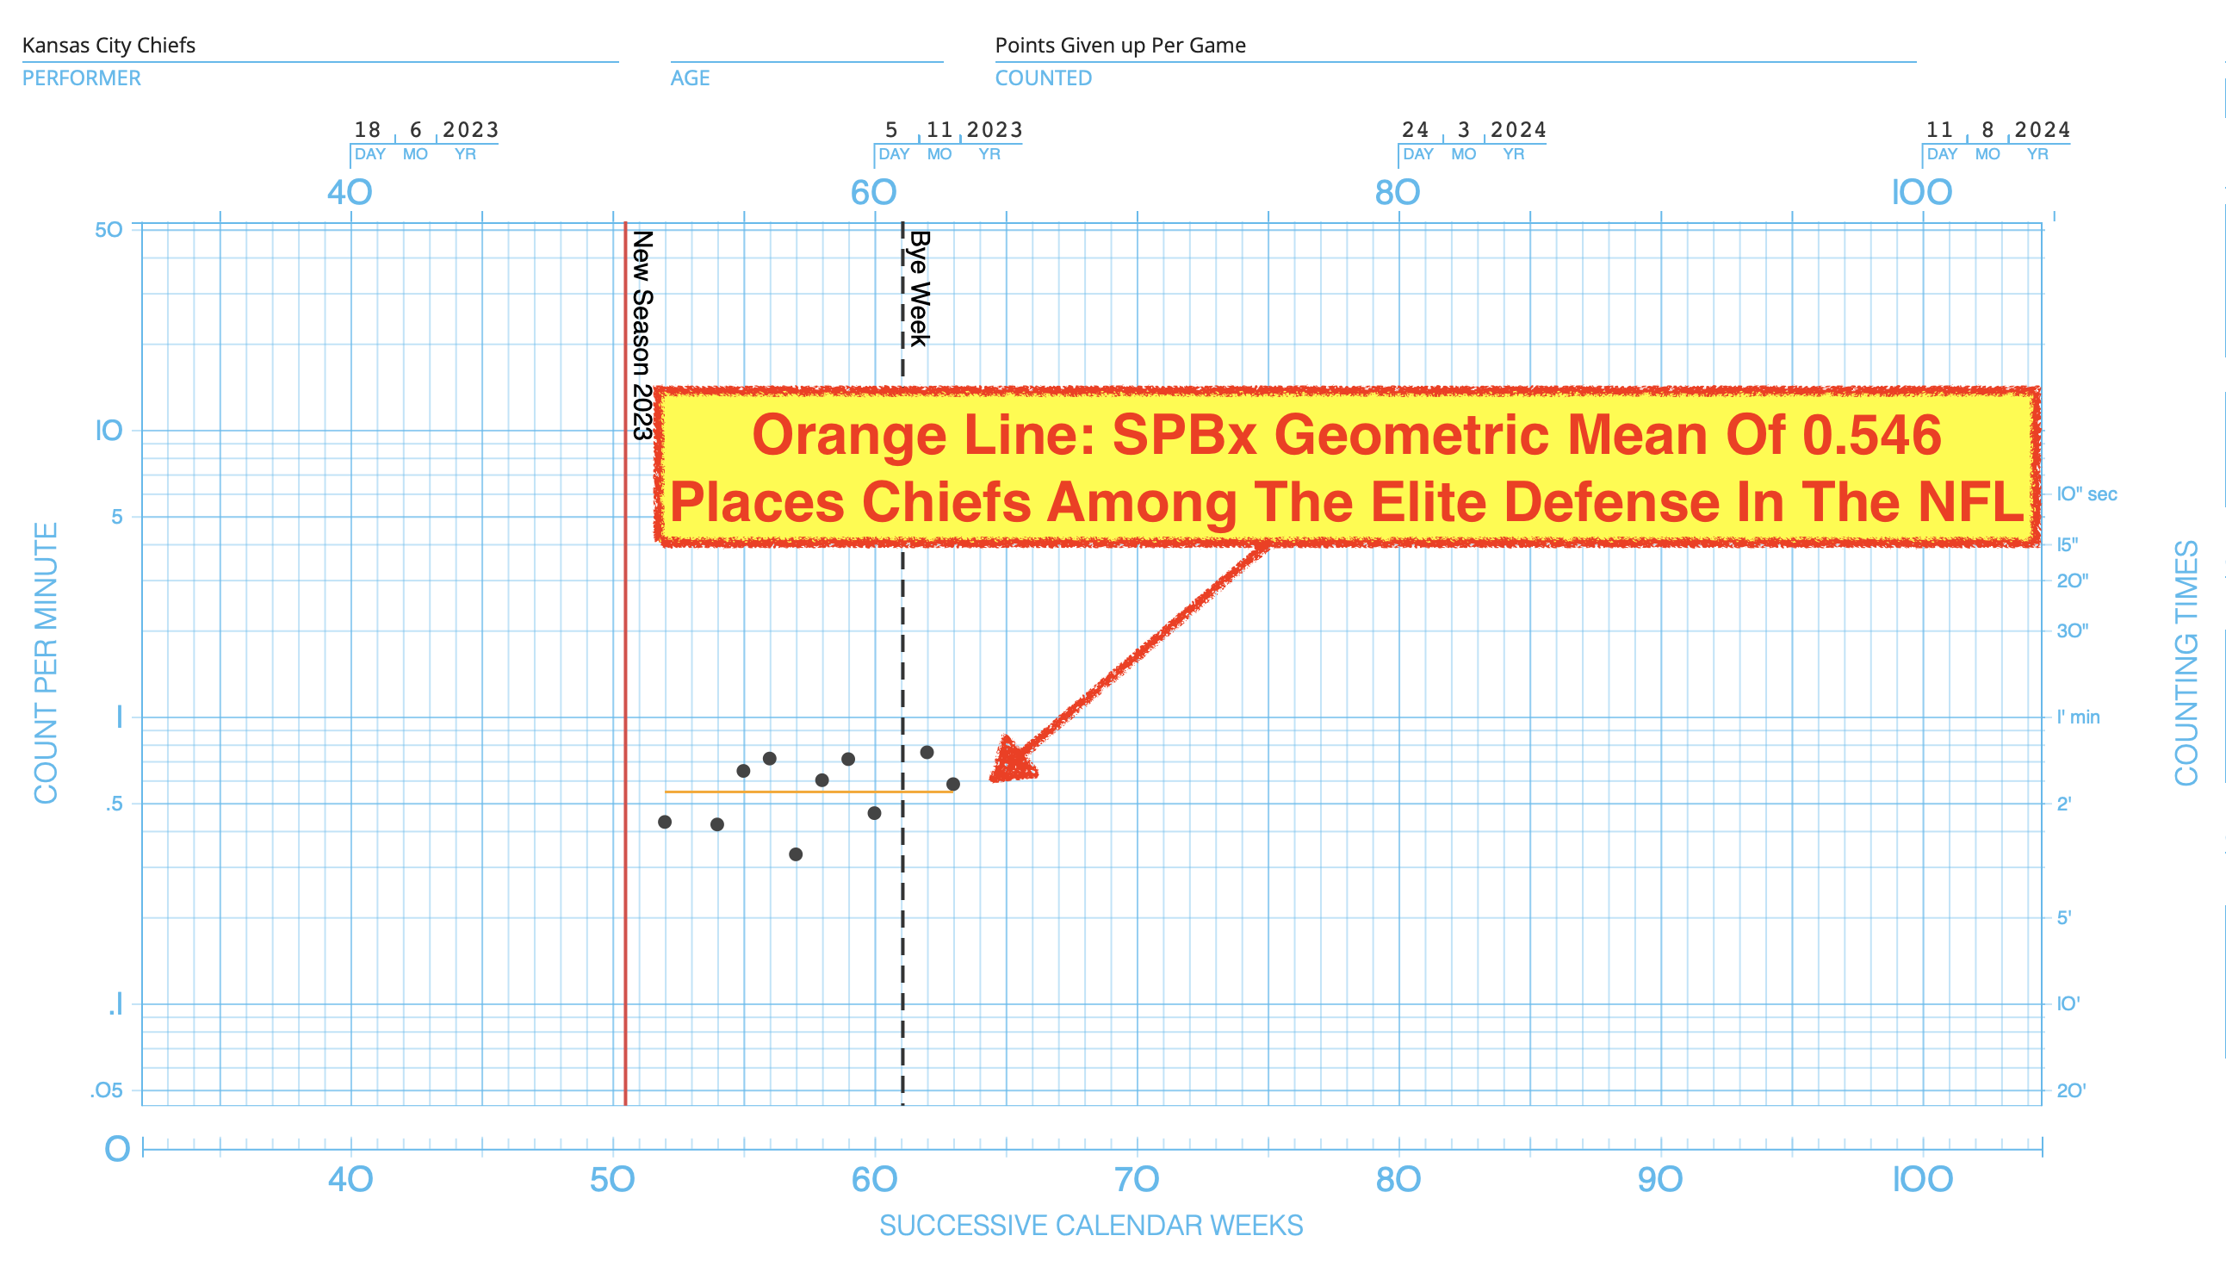Image resolution: width=2226 pixels, height=1273 pixels.
Task: Select the data dot at week 62
Action: tap(927, 752)
